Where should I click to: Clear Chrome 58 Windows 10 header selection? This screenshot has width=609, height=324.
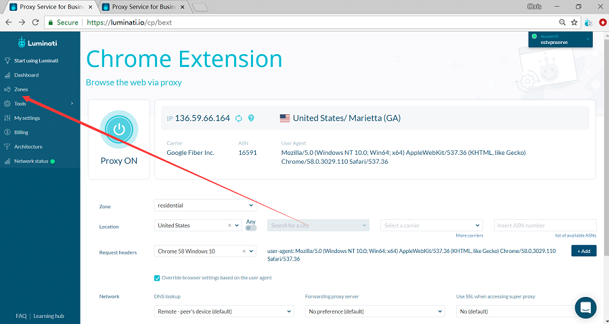tap(244, 252)
